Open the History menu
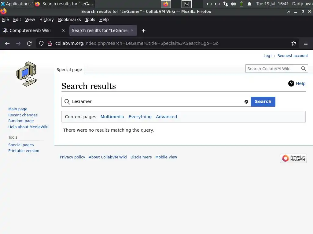The height and width of the screenshot is (234, 313). (46, 19)
